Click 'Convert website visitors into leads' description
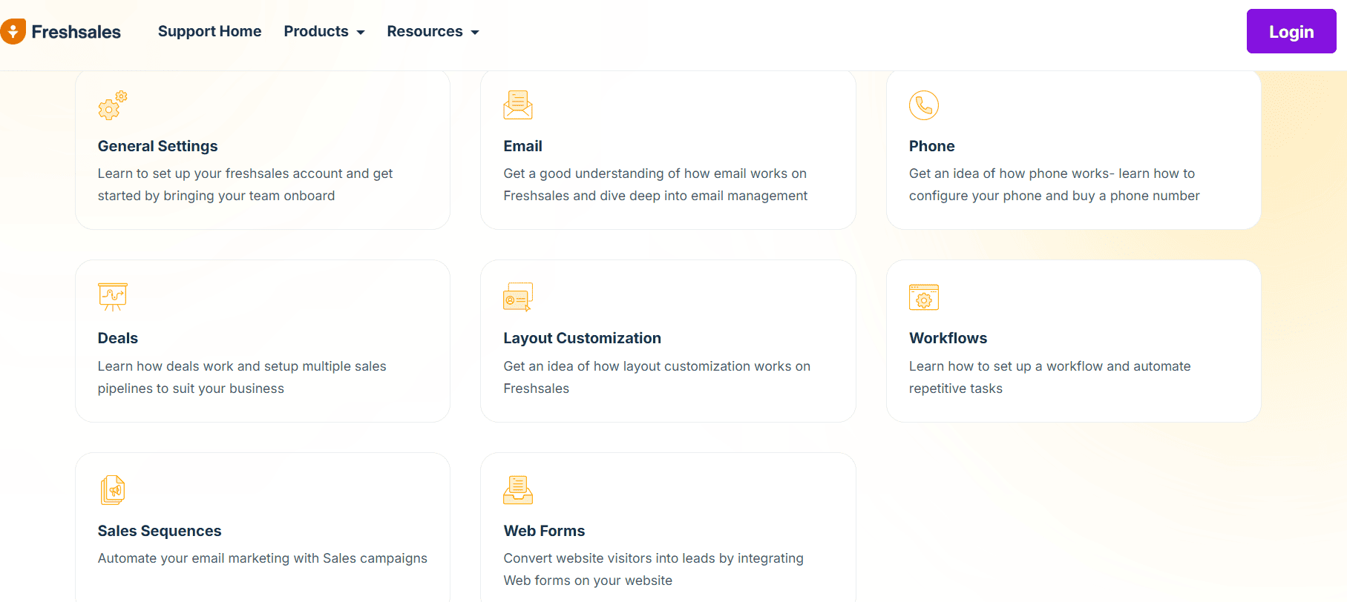This screenshot has height=602, width=1347. (x=653, y=569)
